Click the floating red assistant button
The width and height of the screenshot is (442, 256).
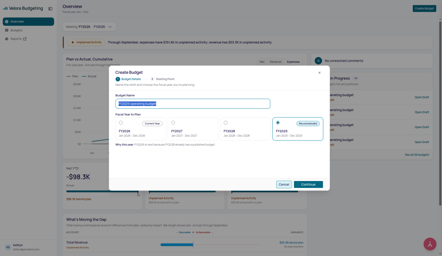point(430,244)
